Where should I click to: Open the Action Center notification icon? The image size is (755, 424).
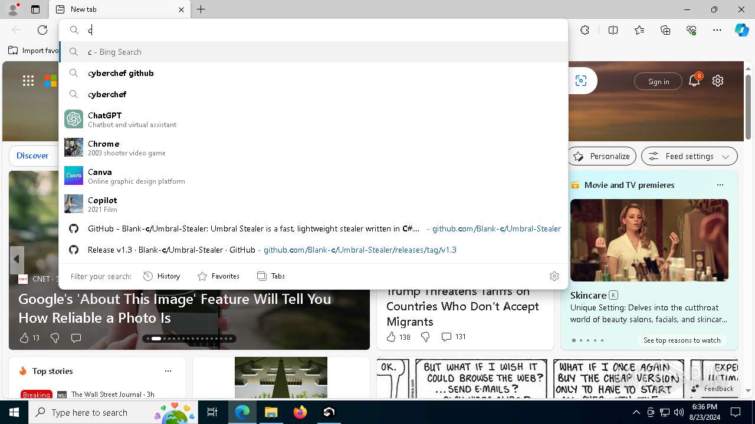click(736, 412)
